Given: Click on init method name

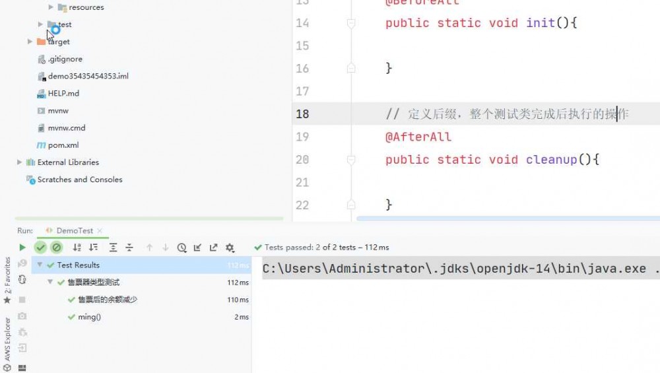Looking at the screenshot, I should tap(541, 23).
